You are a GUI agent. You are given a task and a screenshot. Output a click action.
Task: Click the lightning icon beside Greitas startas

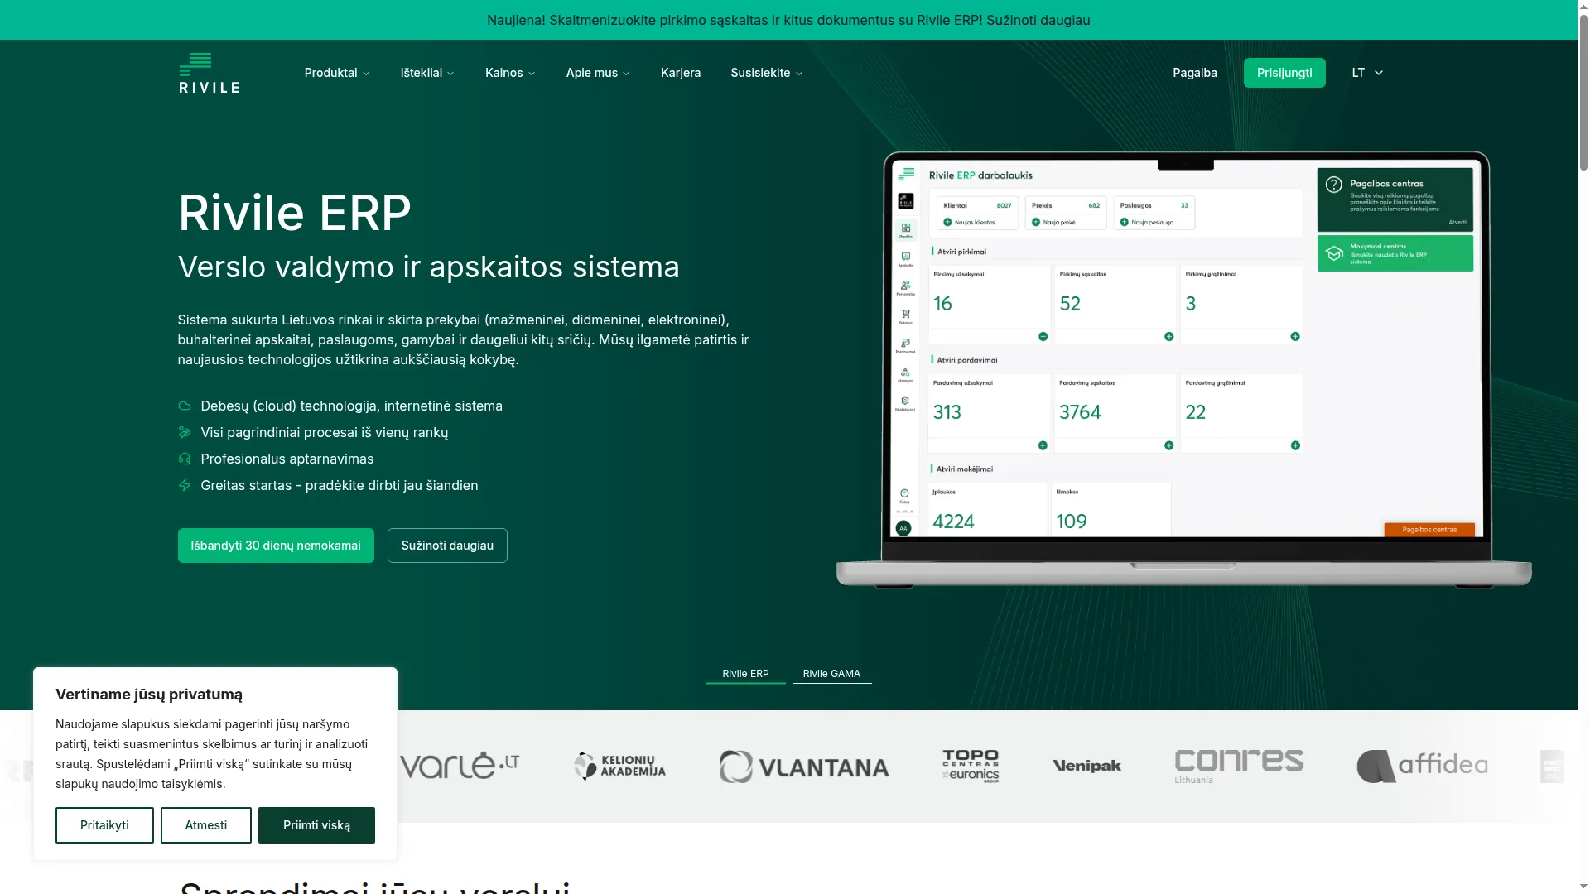tap(185, 485)
